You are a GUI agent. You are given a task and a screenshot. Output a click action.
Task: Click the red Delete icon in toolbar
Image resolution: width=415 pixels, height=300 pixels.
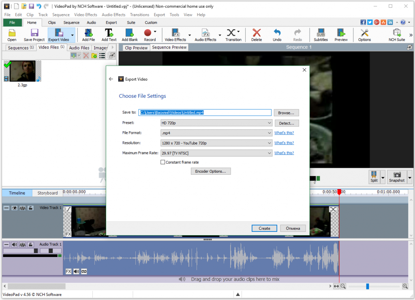click(x=257, y=35)
